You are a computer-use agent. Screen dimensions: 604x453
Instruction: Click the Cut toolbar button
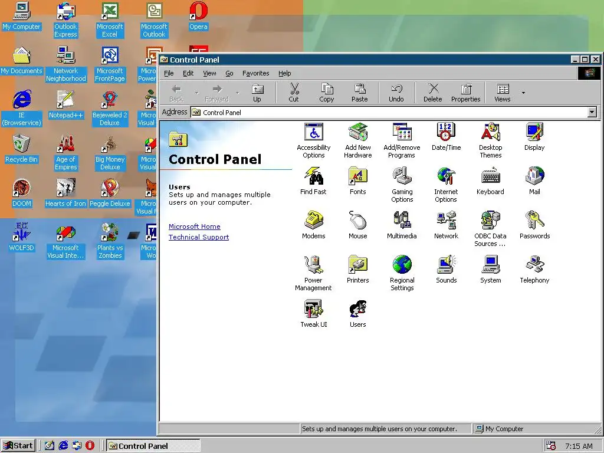tap(294, 93)
